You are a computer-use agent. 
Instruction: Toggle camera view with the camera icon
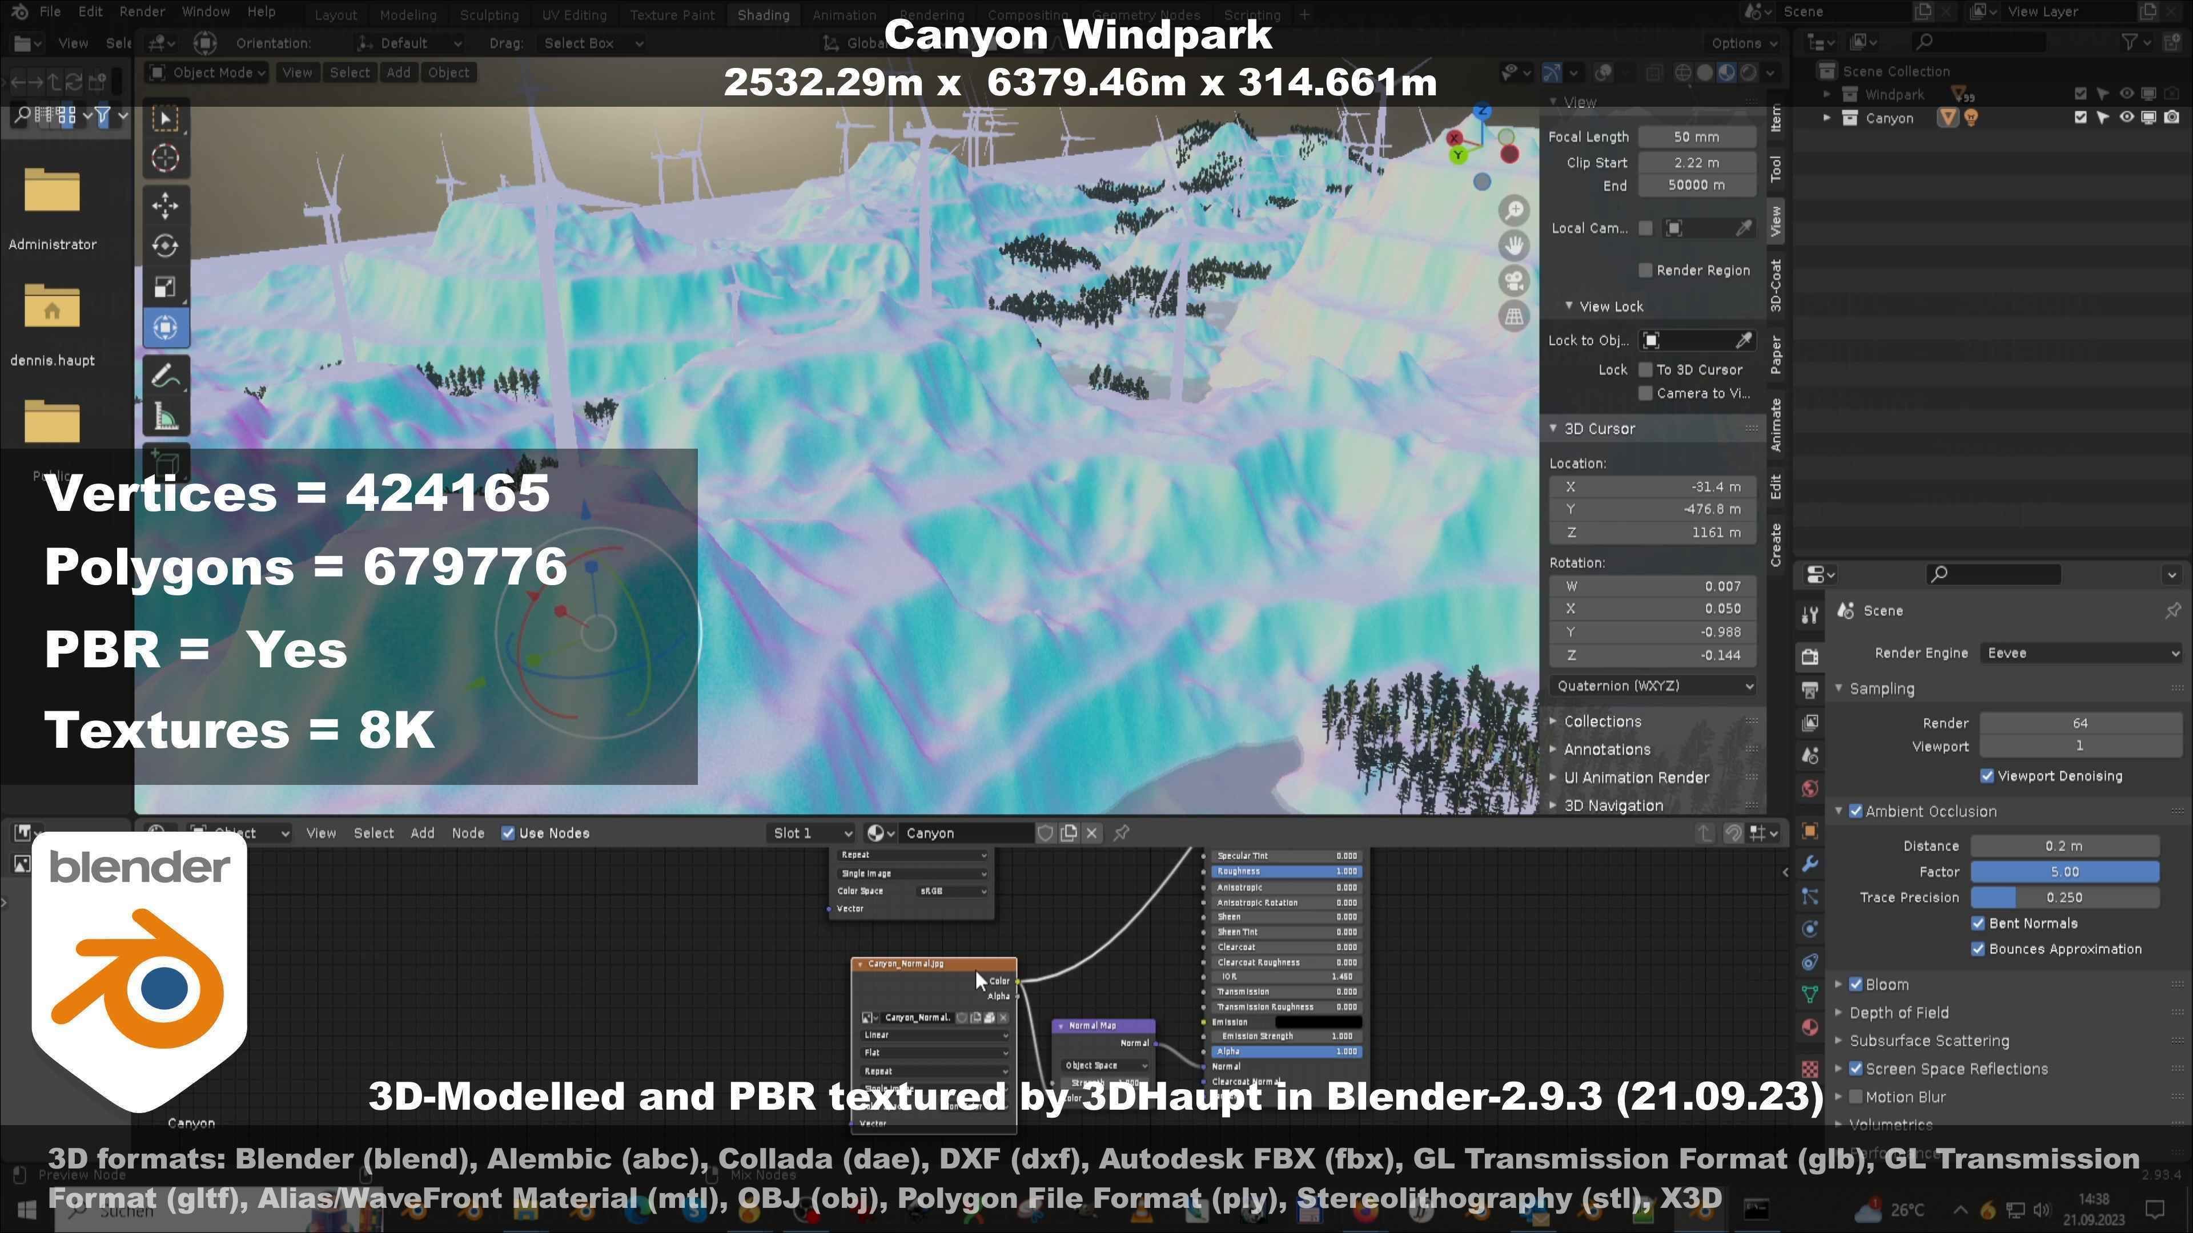tap(1513, 281)
